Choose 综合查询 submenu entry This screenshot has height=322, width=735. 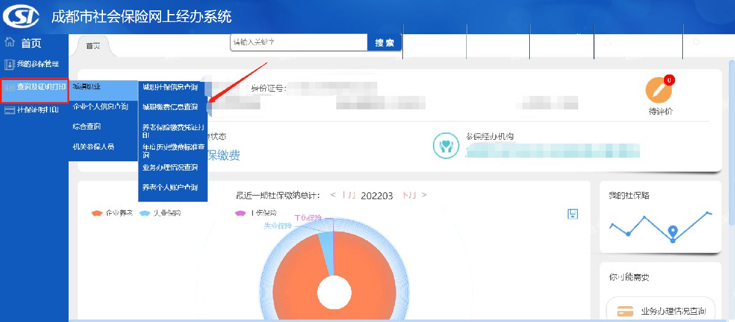click(87, 126)
